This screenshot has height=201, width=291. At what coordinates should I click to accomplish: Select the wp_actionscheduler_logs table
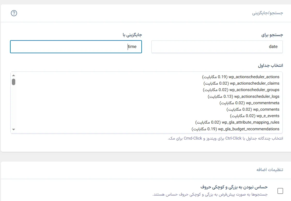click(x=243, y=96)
